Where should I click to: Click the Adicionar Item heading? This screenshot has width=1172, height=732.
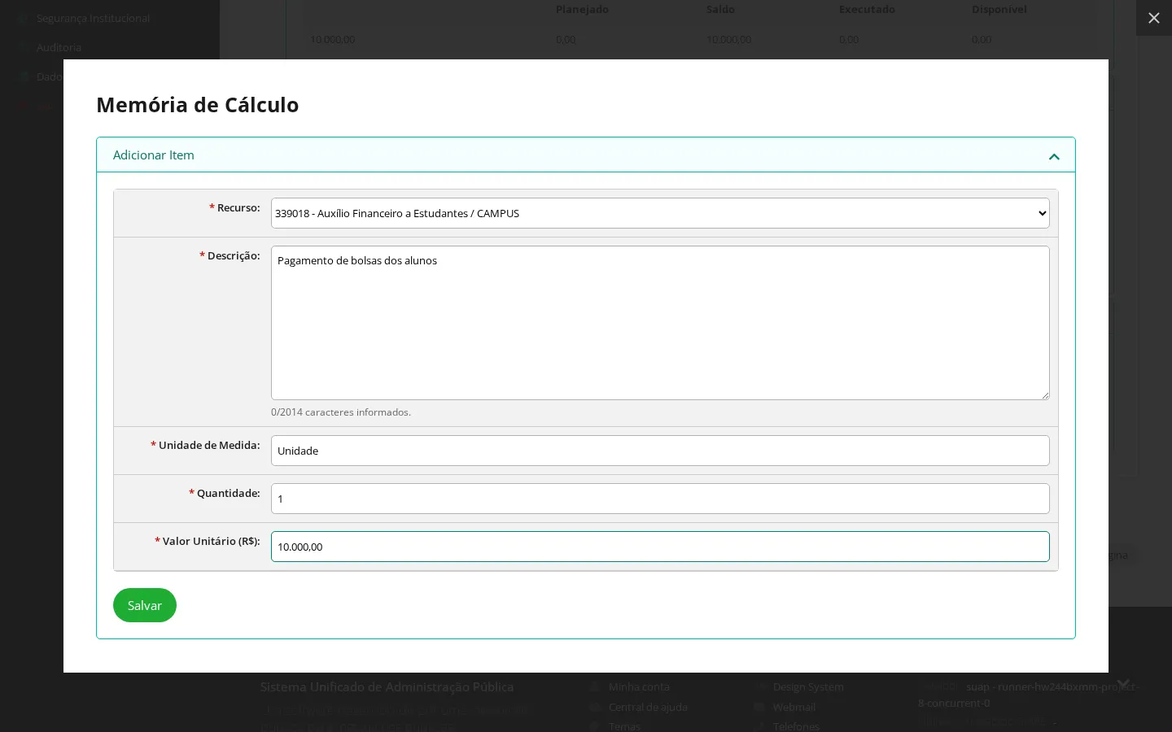pyautogui.click(x=154, y=155)
